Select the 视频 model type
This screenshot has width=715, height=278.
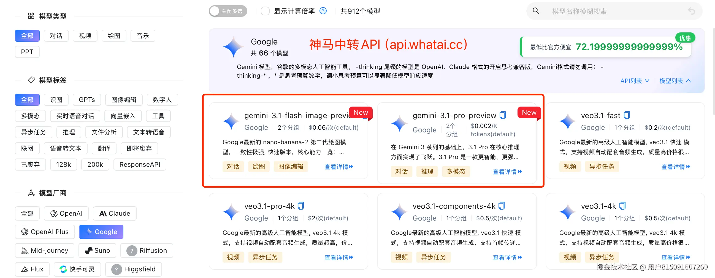click(x=85, y=36)
